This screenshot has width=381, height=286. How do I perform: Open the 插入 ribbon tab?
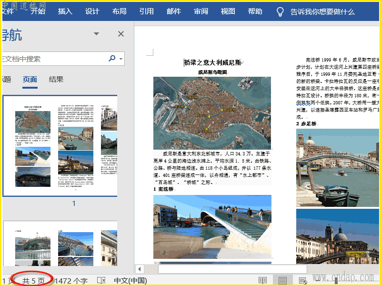tap(65, 12)
